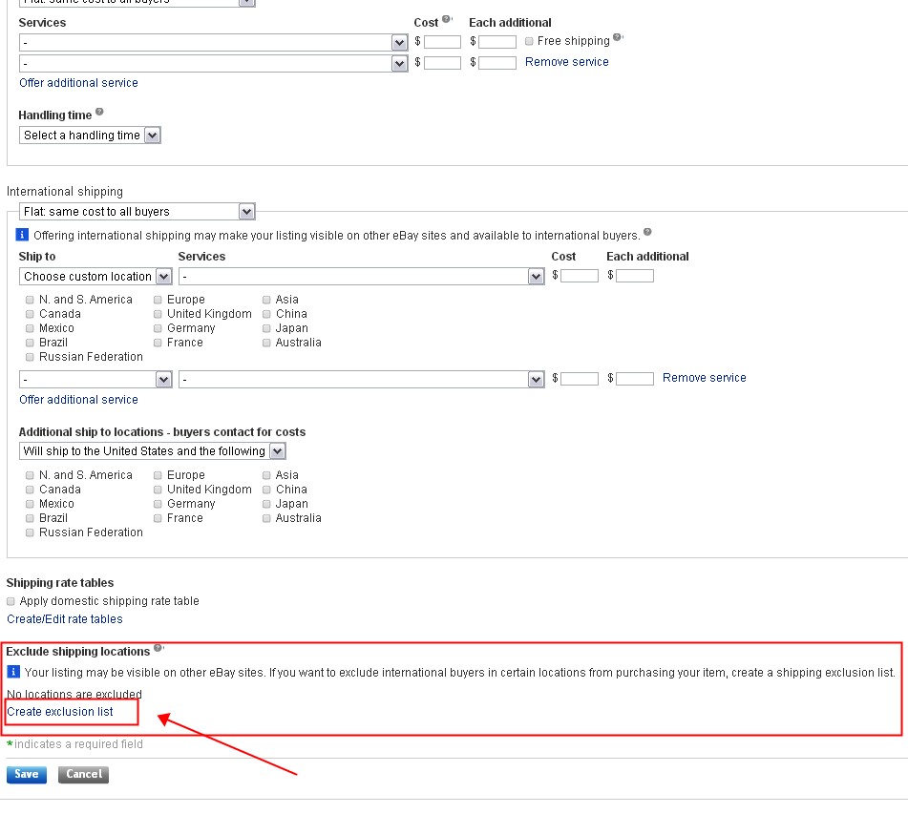Enable the Free shipping checkbox
The height and width of the screenshot is (814, 908).
tap(529, 41)
